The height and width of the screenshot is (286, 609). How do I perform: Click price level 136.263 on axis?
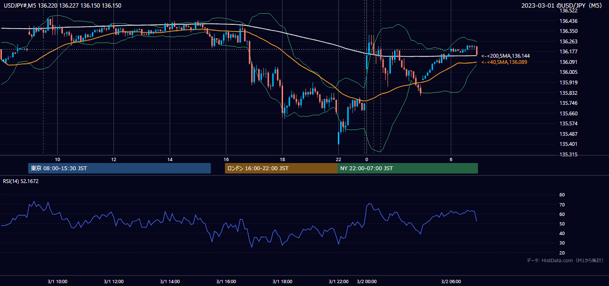point(568,41)
